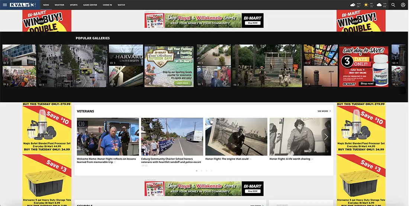Open the colorful packages display gallery
Image resolution: width=409 pixels, height=206 pixels.
(321, 55)
